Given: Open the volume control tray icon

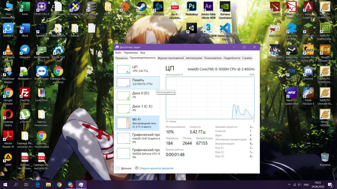Looking at the screenshot, I should point(300,185).
